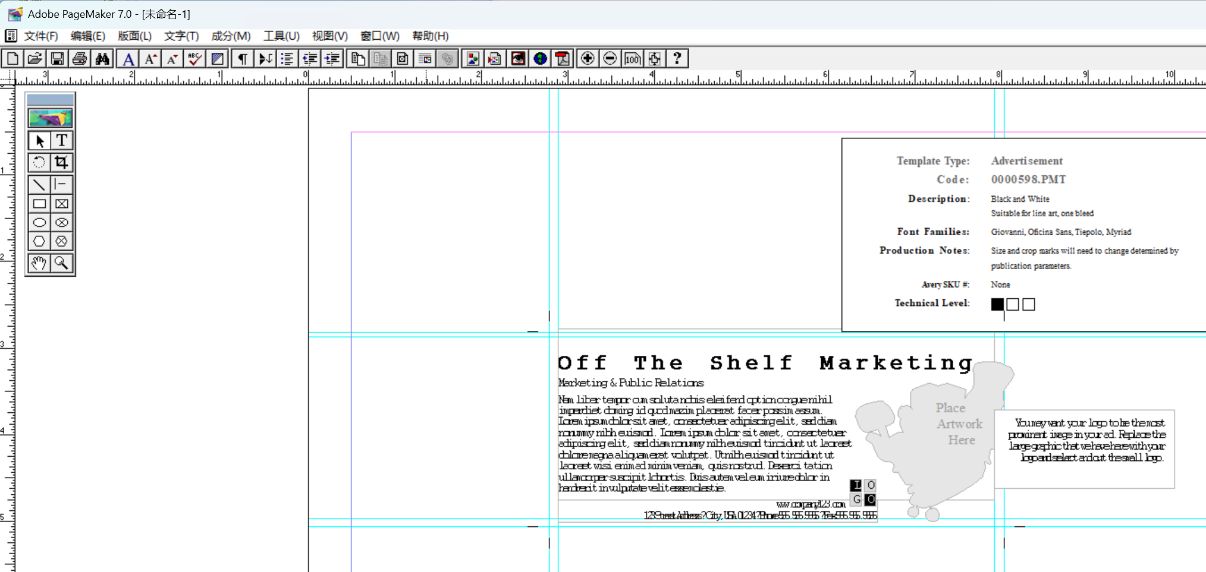Click the ruler zero-point corner box
Screen dimensions: 1206x572
[x=7, y=78]
